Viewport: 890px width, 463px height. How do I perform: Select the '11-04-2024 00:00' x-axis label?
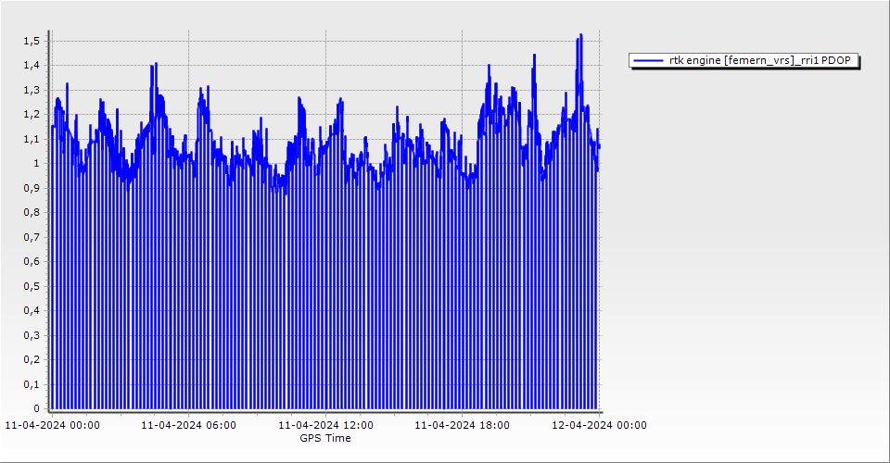click(53, 426)
